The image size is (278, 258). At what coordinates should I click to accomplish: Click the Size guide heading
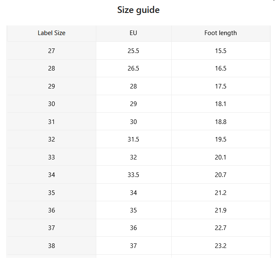click(138, 10)
